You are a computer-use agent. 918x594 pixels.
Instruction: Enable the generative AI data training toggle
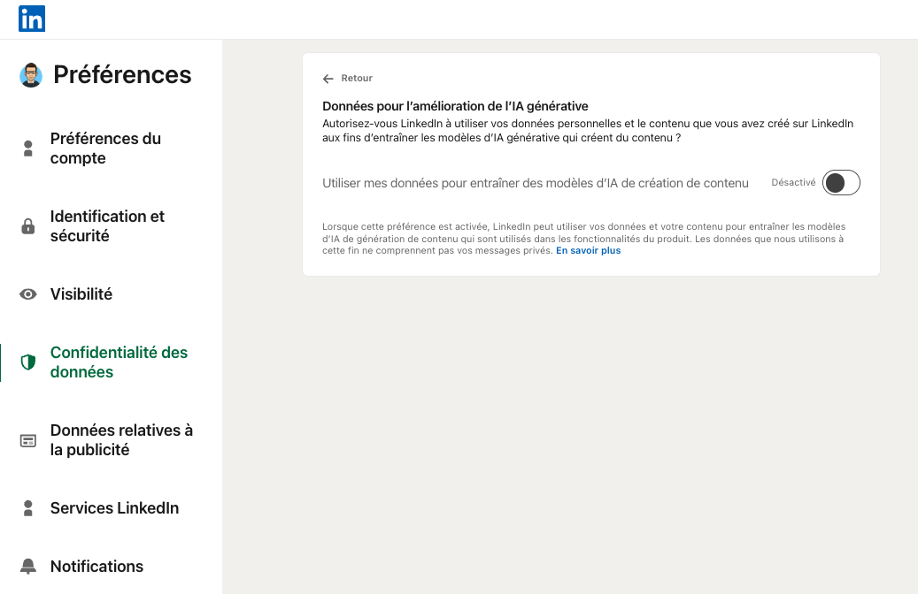click(x=840, y=183)
